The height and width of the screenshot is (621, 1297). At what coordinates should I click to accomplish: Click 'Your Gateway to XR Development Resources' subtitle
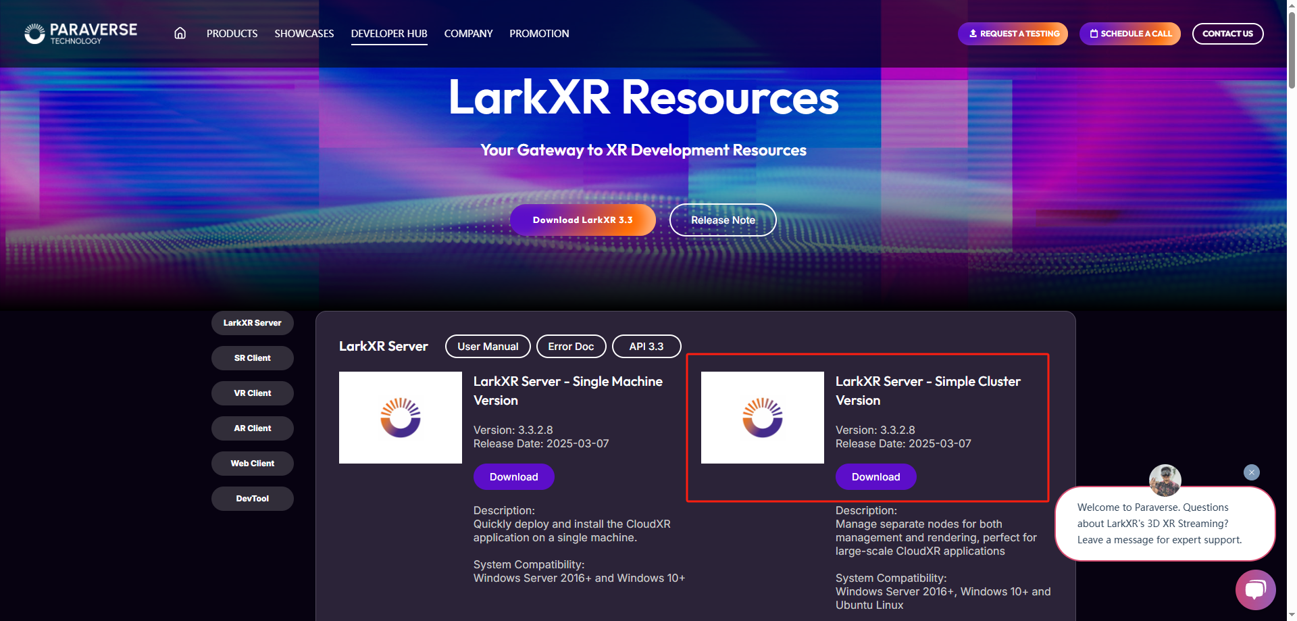pyautogui.click(x=643, y=150)
